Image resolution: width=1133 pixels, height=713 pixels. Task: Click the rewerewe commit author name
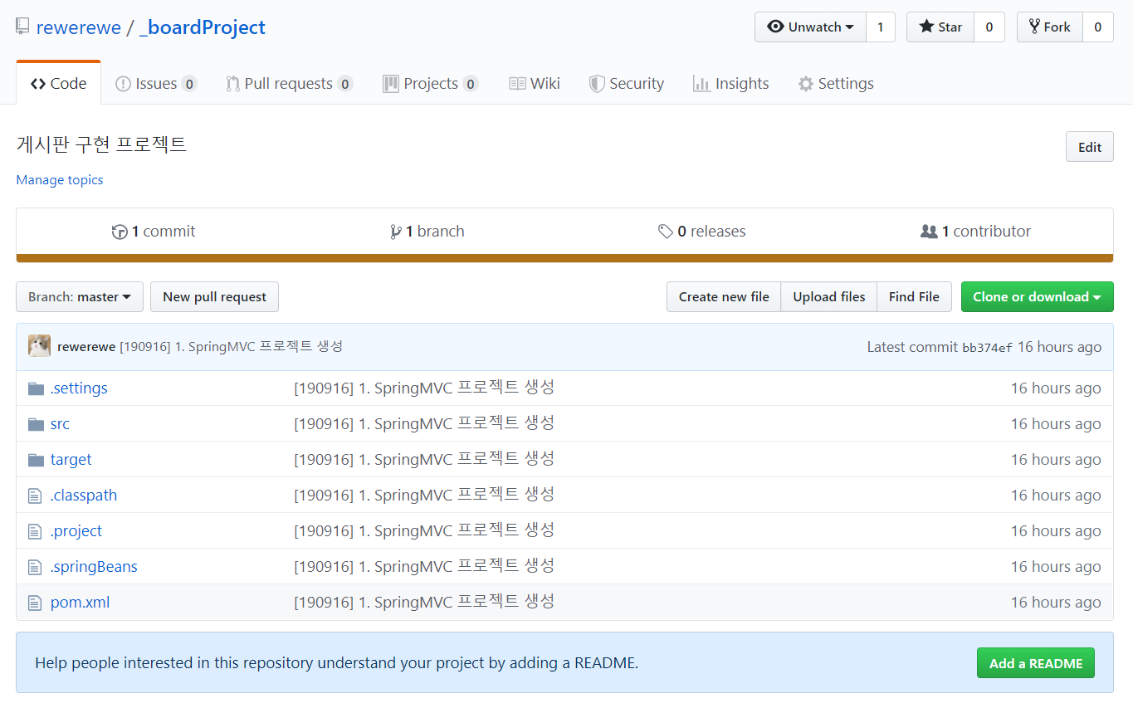(86, 347)
